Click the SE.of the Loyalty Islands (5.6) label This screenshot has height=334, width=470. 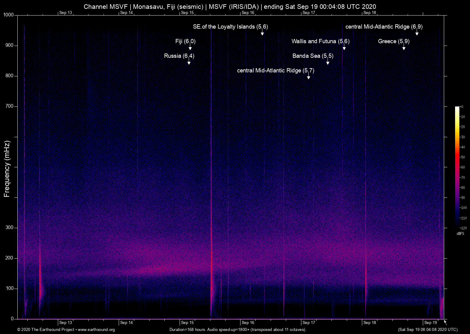(230, 27)
